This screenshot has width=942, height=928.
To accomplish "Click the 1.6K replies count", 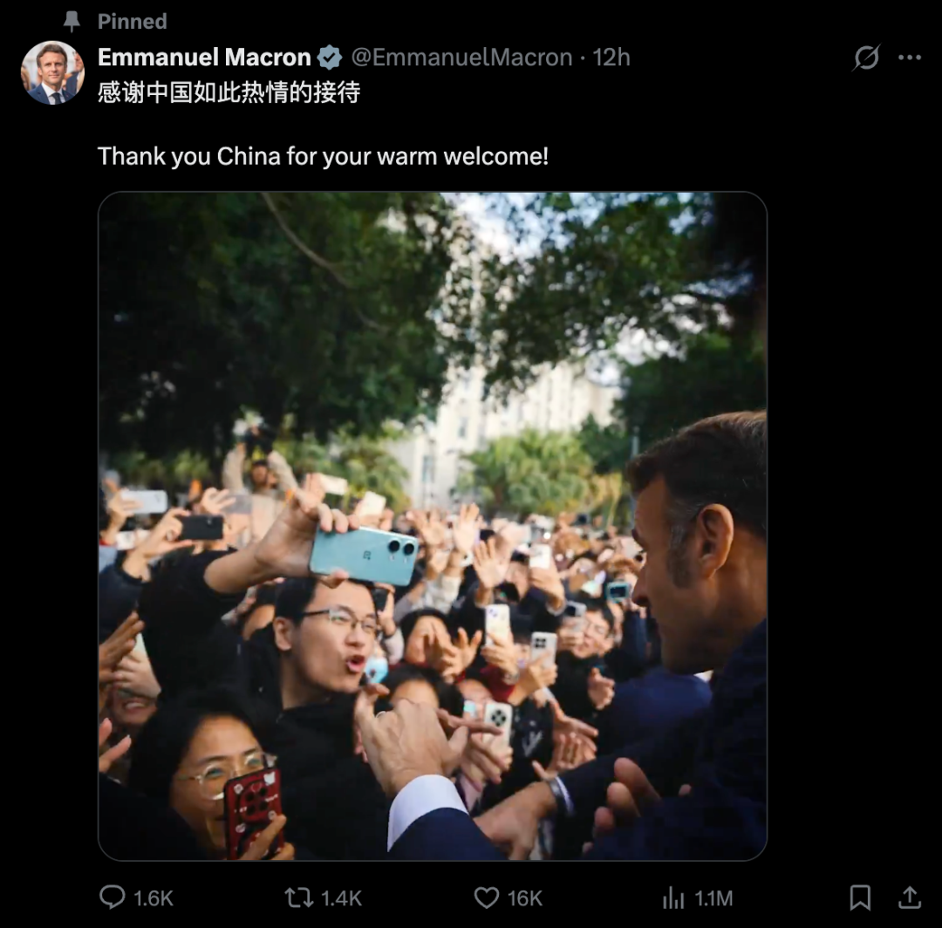I will click(154, 898).
